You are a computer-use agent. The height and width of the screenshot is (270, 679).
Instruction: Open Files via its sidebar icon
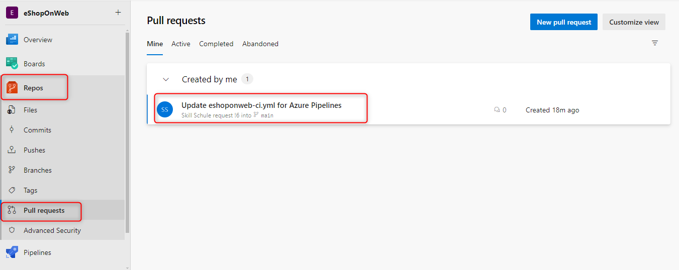[12, 110]
